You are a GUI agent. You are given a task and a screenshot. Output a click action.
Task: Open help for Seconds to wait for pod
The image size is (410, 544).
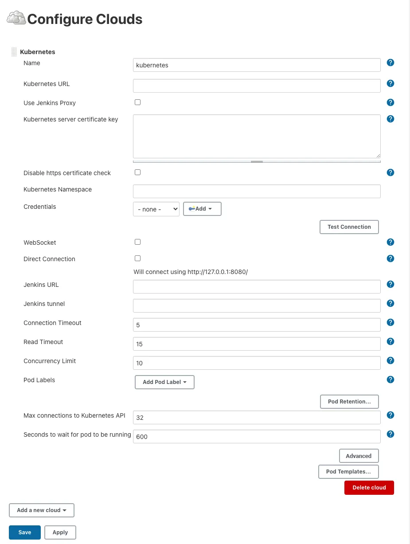(390, 434)
